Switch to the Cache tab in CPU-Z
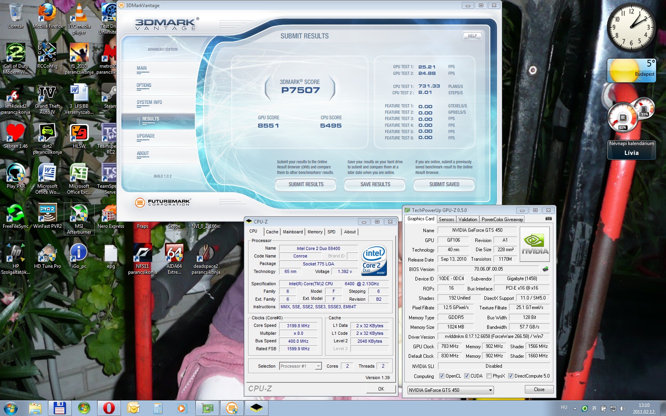Screen dimensions: 666x416 272,232
